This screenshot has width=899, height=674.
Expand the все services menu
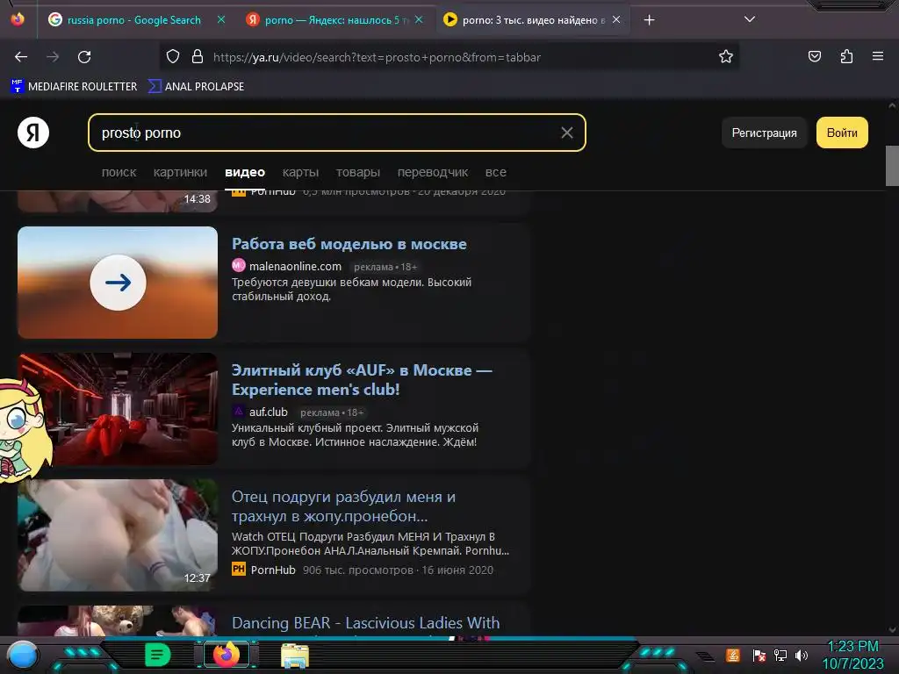point(495,172)
